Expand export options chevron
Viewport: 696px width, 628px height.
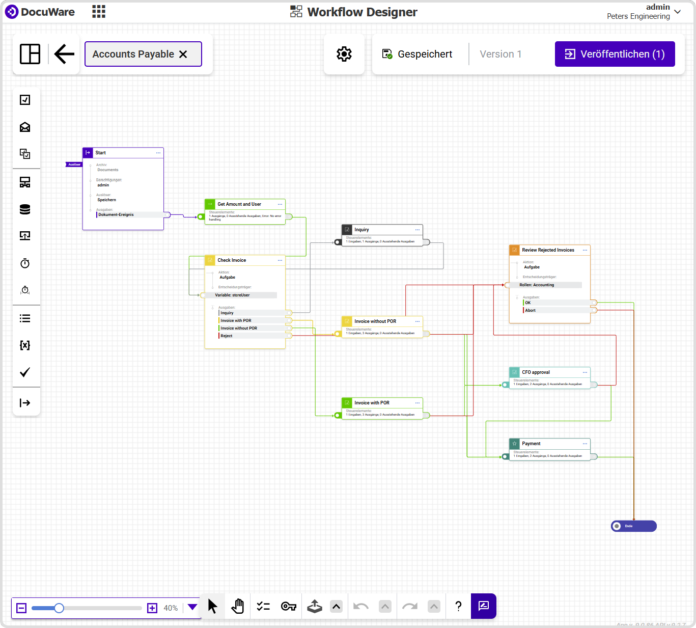click(336, 607)
